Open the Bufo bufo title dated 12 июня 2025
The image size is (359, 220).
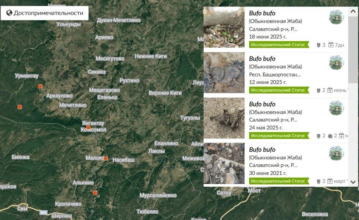pos(262,59)
